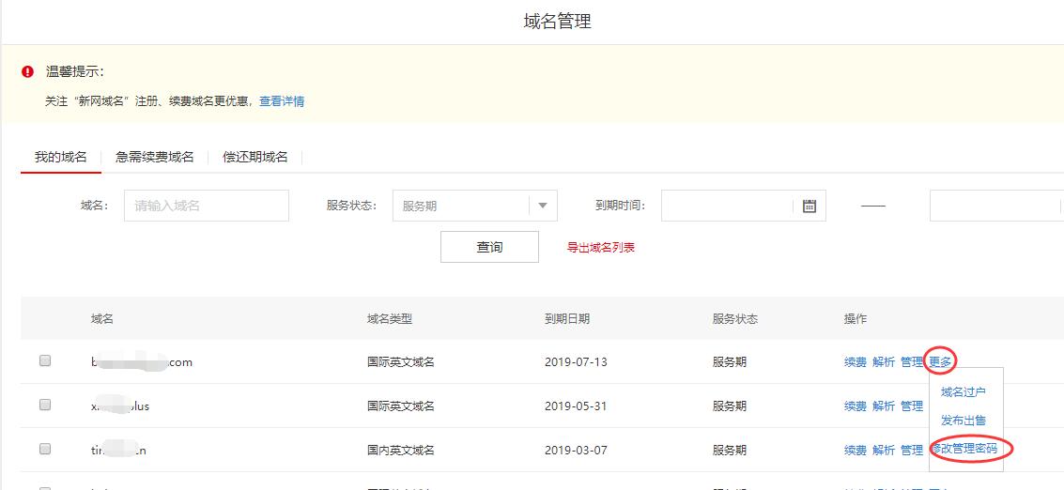Click the red warning icon beside 温馨提示
This screenshot has height=490, width=1064.
click(x=28, y=71)
